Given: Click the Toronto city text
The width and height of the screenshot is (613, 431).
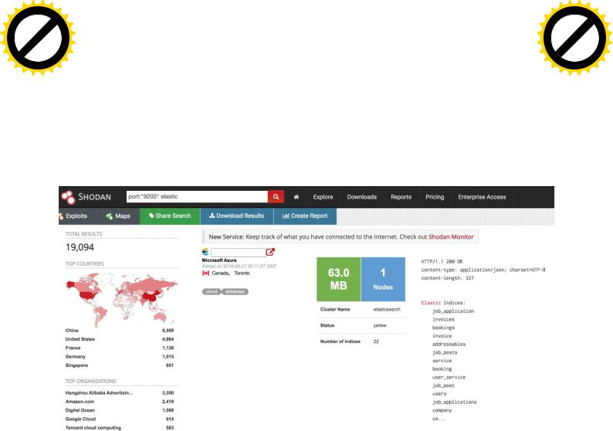Looking at the screenshot, I should pos(242,273).
